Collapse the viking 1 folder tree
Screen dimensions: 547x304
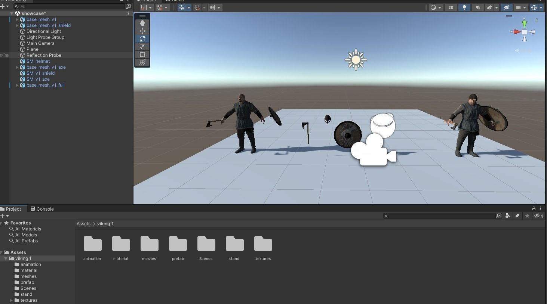click(x=6, y=258)
